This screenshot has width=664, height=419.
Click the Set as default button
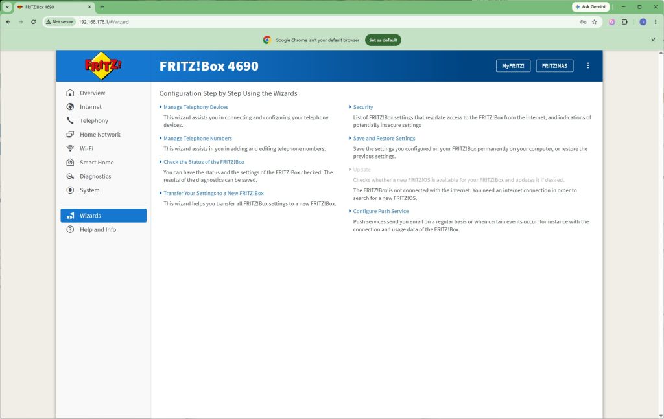click(x=383, y=40)
